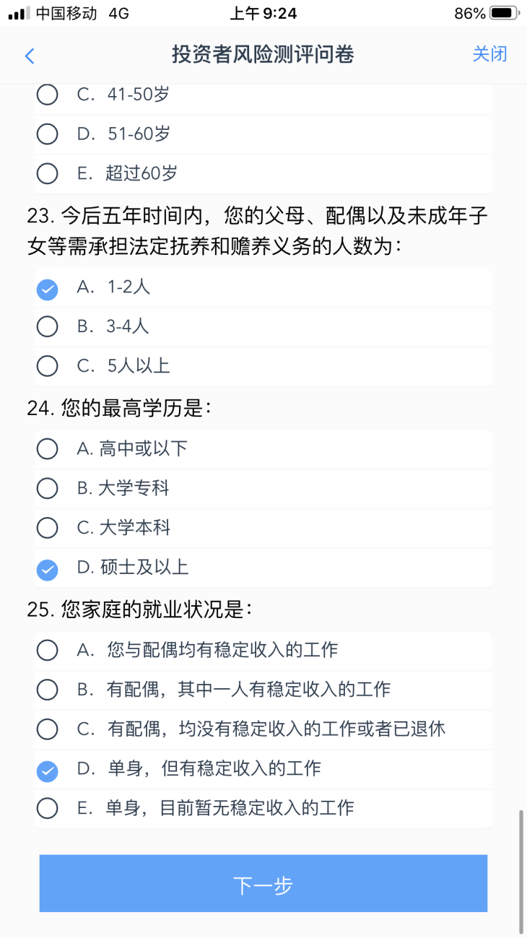Tap the cellular signal bars icon
Viewport: 527px width, 938px height.
click(19, 14)
